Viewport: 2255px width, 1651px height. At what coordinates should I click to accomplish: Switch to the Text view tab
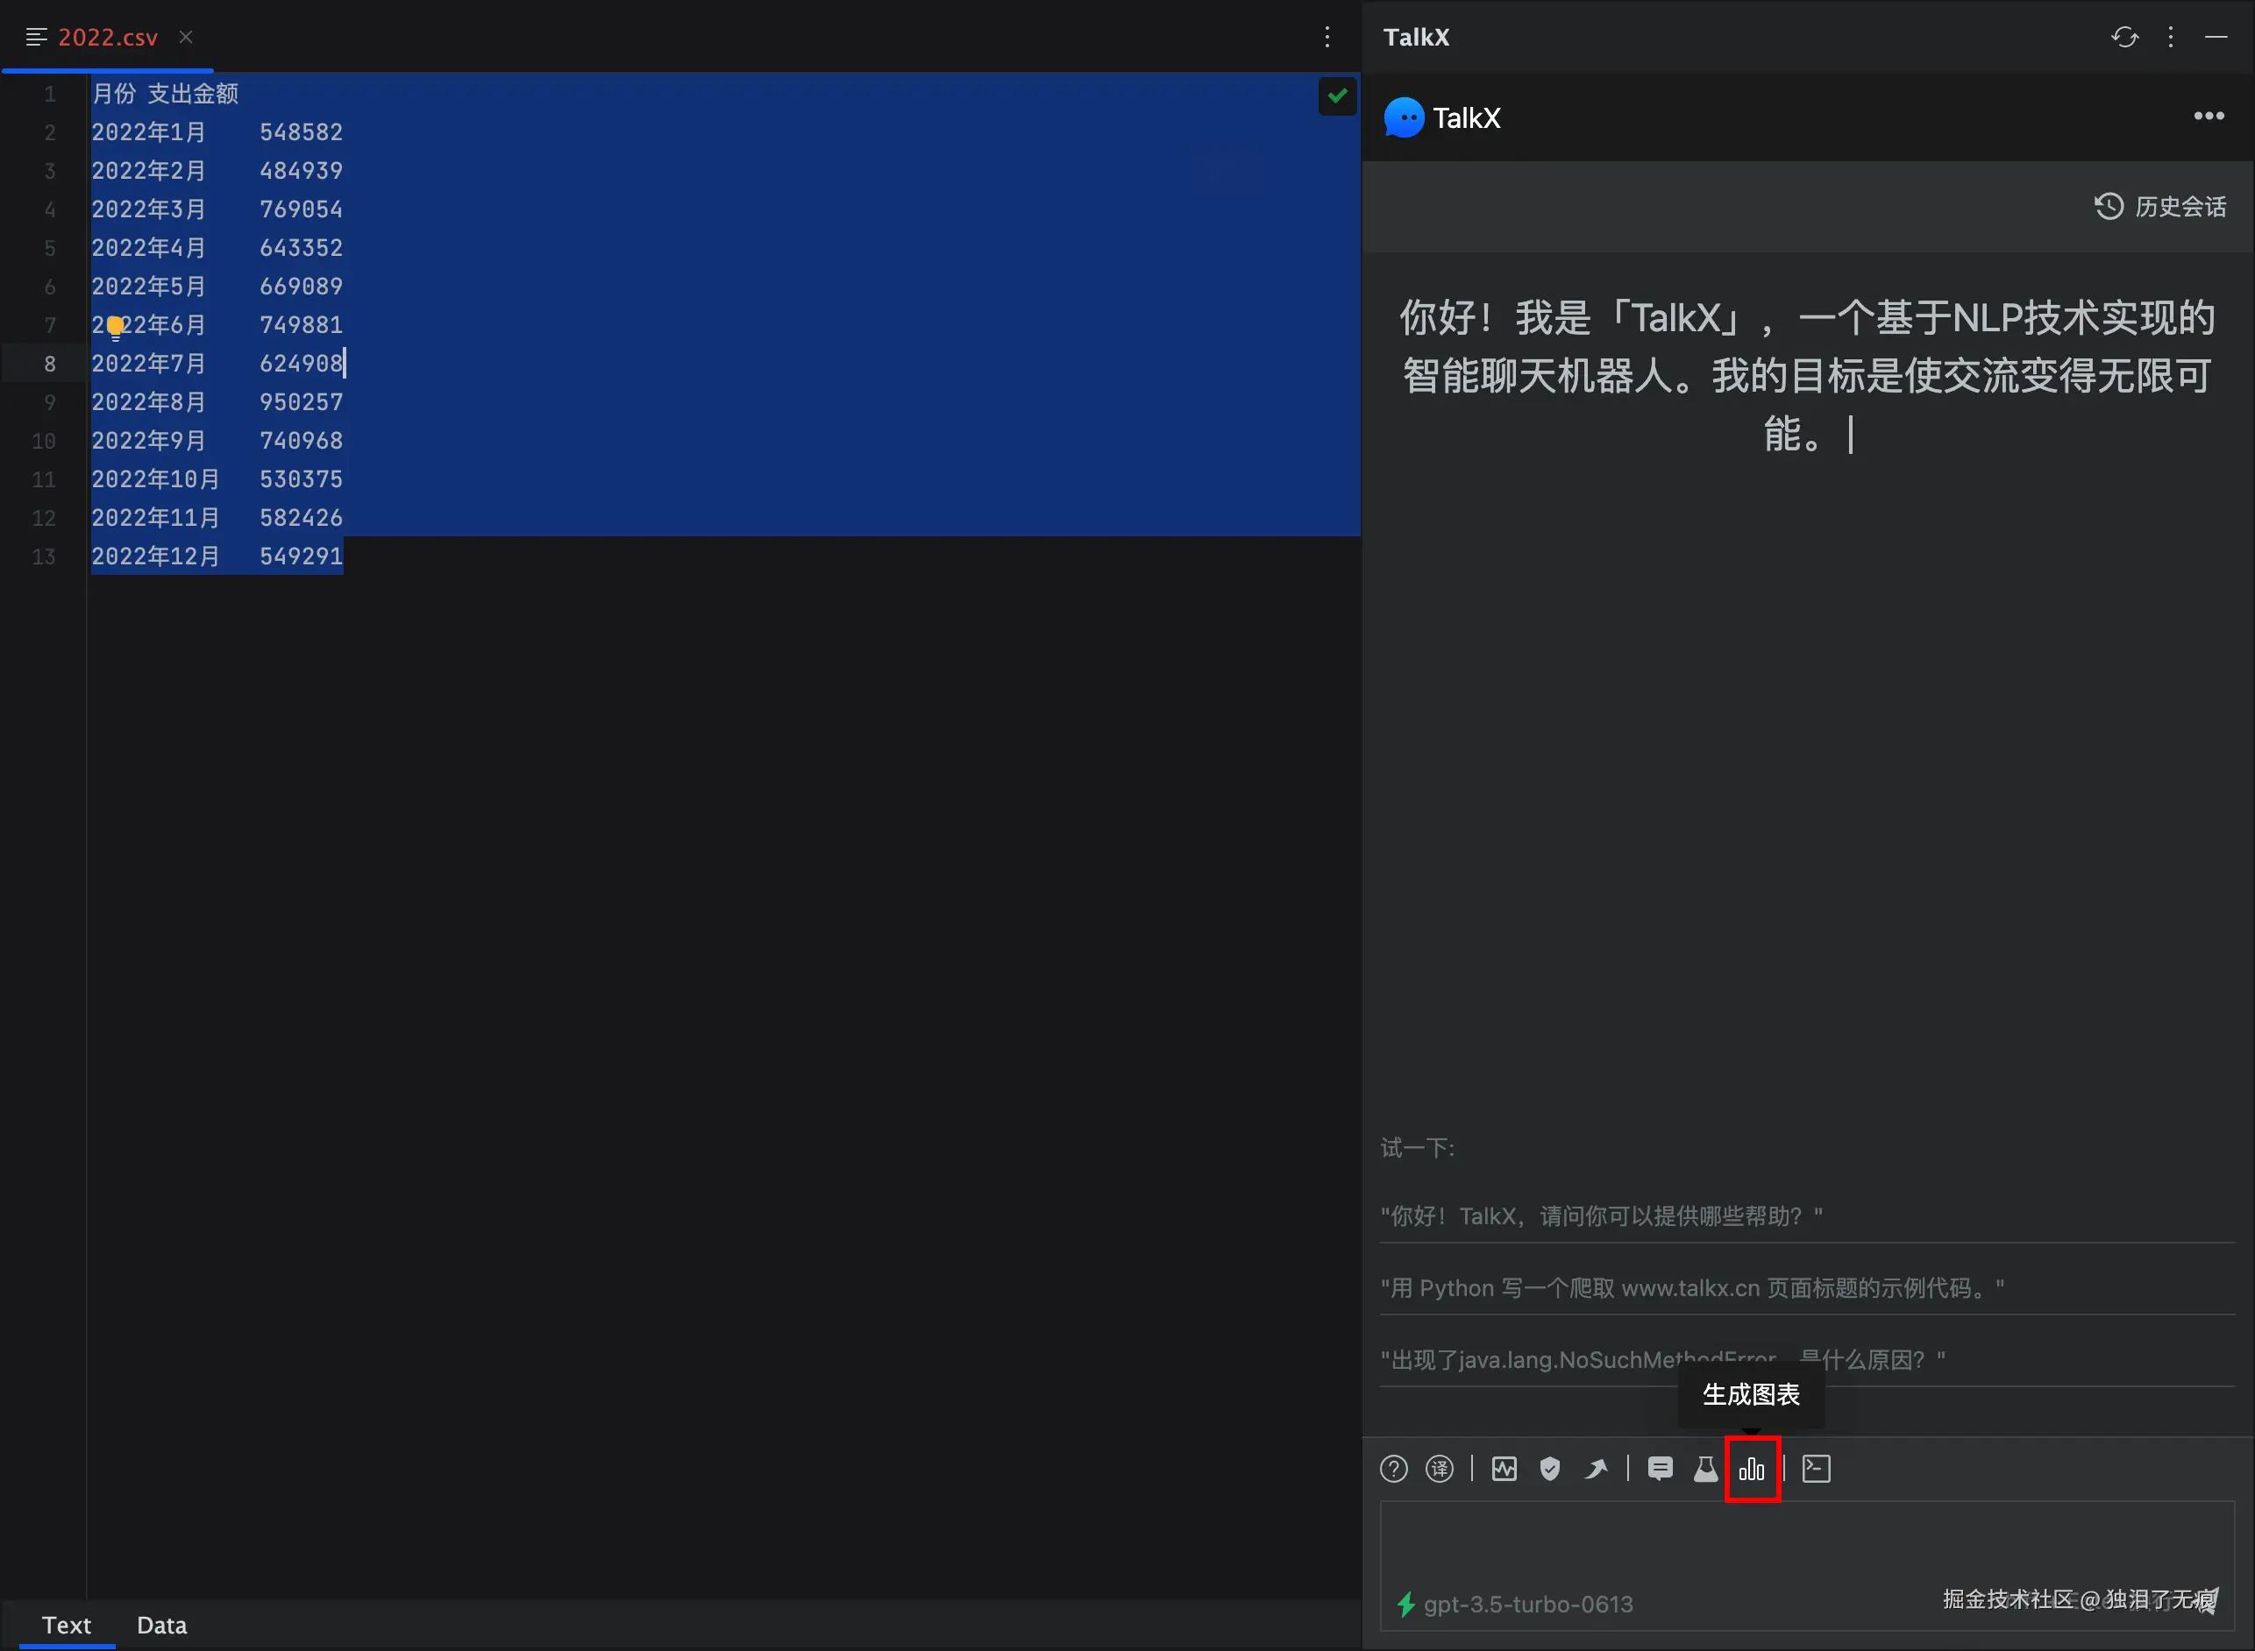point(66,1625)
